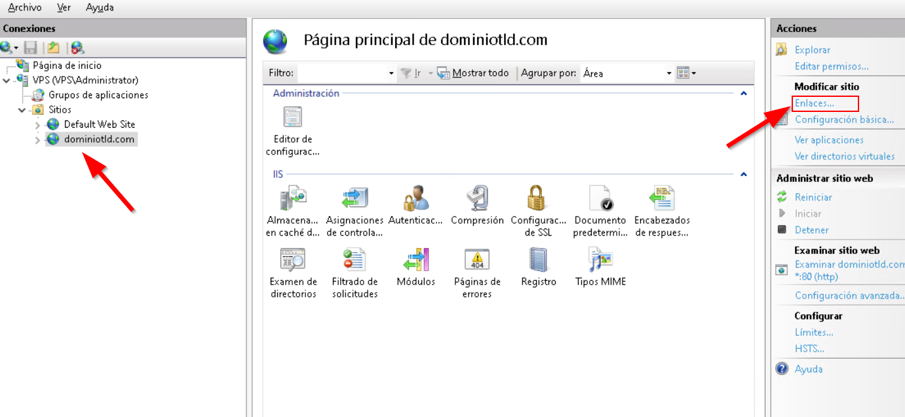
Task: Click the Ir filter button
Action: tap(410, 73)
